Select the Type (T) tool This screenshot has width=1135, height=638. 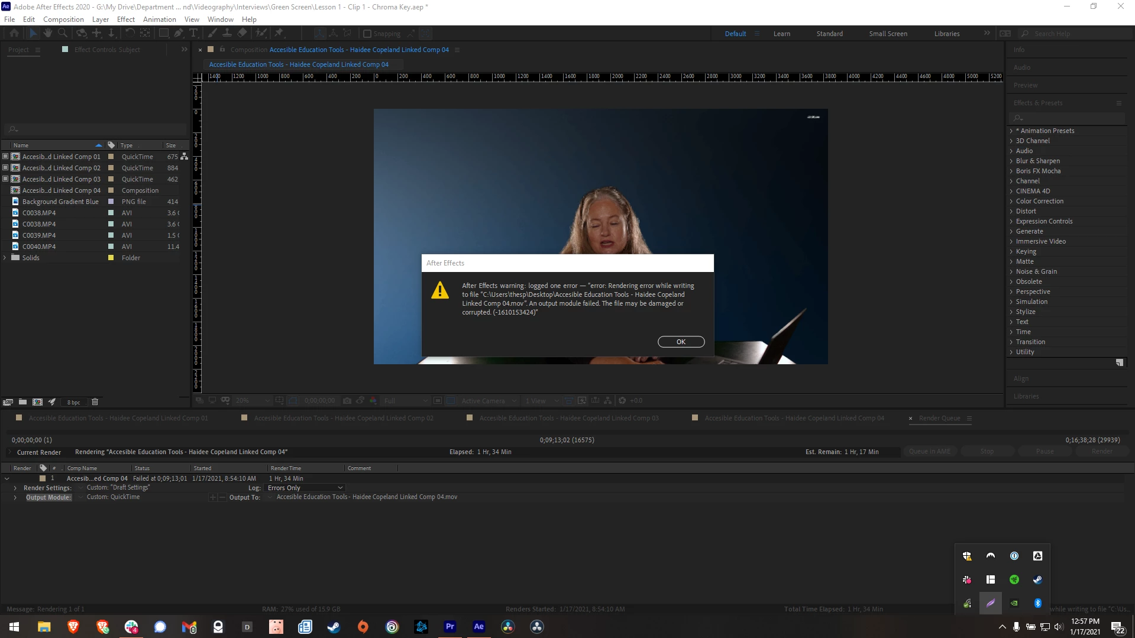click(x=193, y=34)
